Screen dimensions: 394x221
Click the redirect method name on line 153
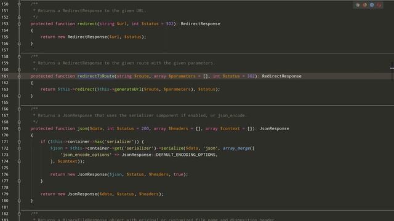(87, 24)
